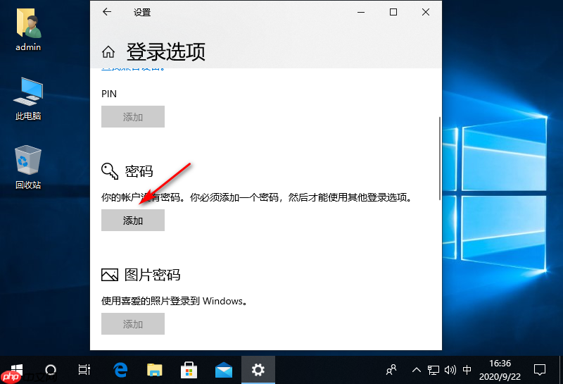Open network status tray icon

(433, 370)
